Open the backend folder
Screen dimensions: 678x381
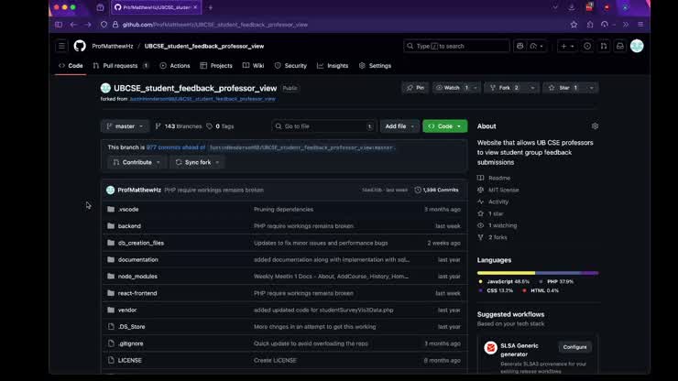[x=129, y=226]
